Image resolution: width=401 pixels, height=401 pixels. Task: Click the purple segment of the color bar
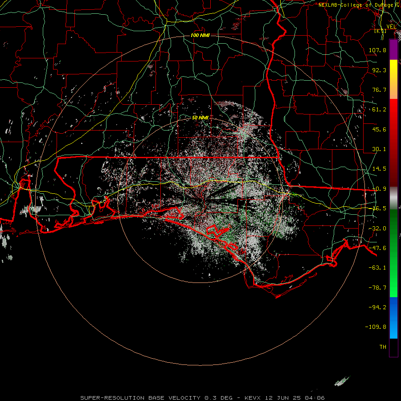393,49
